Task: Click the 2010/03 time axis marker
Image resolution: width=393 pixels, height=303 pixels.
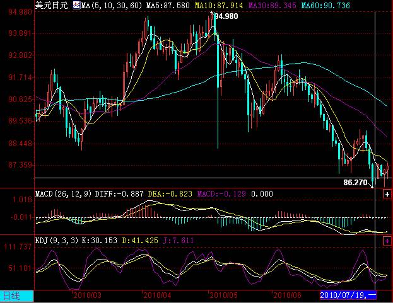Action: click(x=87, y=295)
